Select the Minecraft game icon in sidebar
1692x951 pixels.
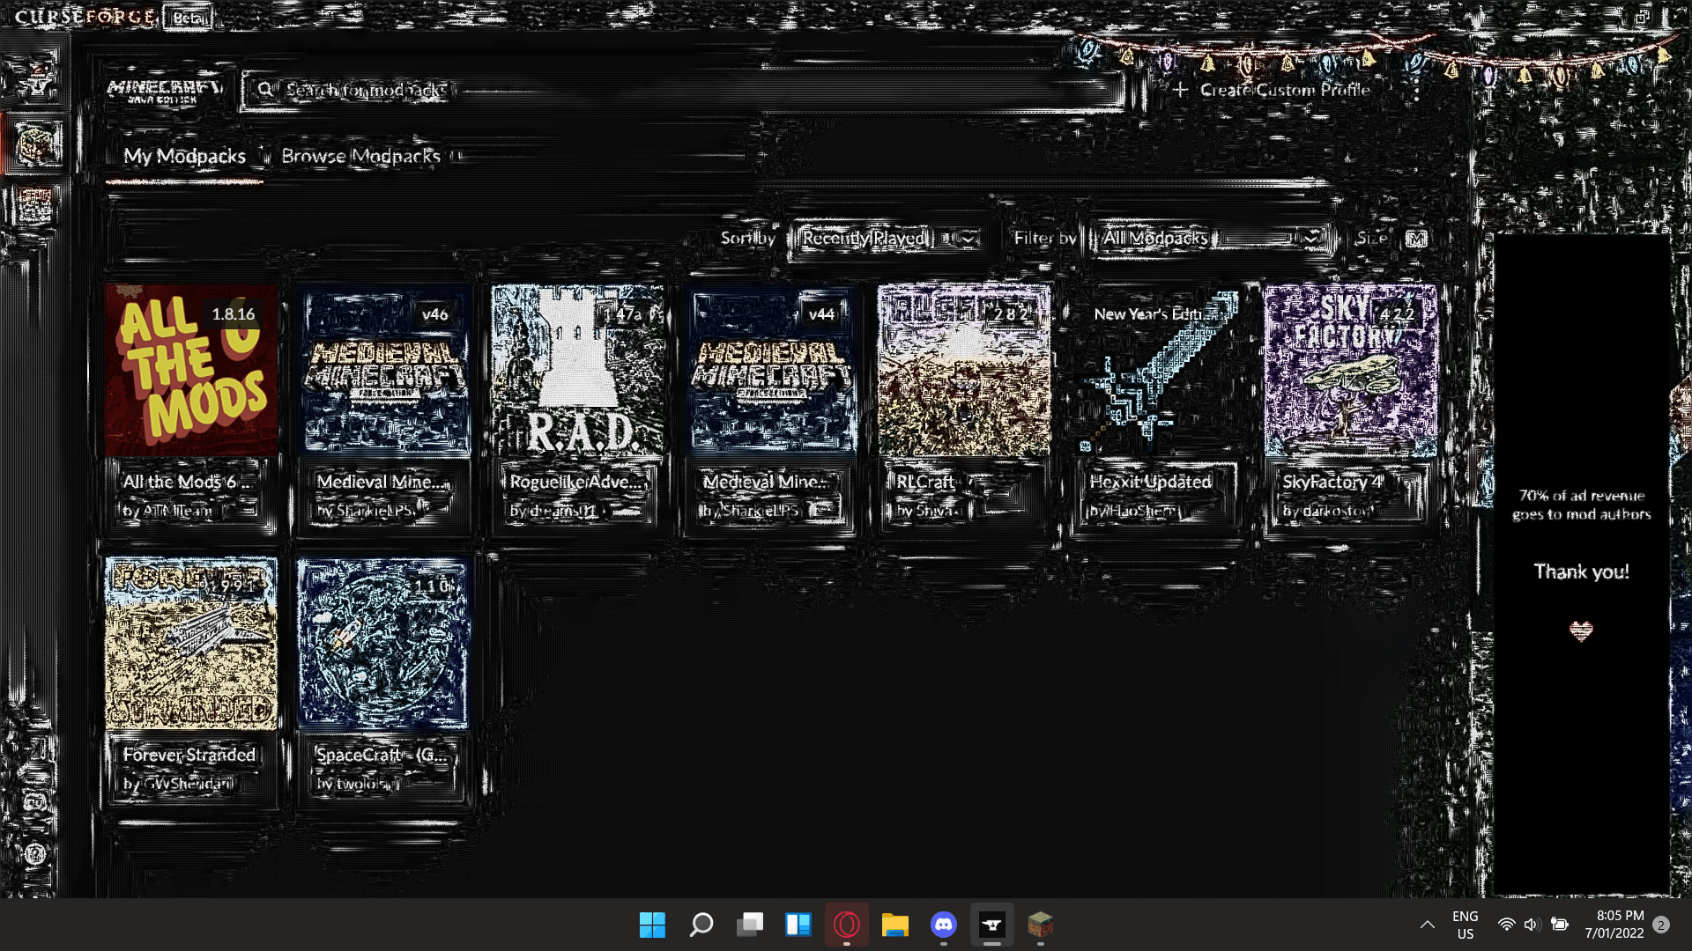point(35,144)
